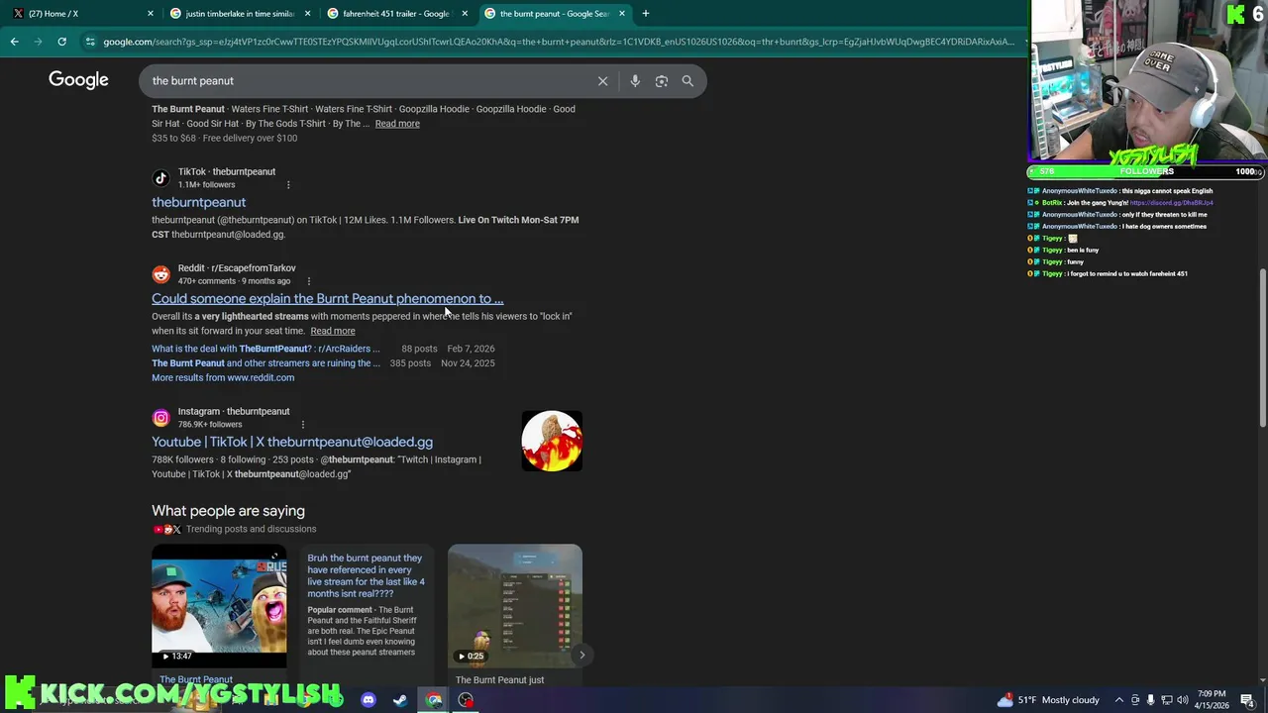The width and height of the screenshot is (1268, 713).
Task: Click the TikTok result favicon
Action: point(160,178)
